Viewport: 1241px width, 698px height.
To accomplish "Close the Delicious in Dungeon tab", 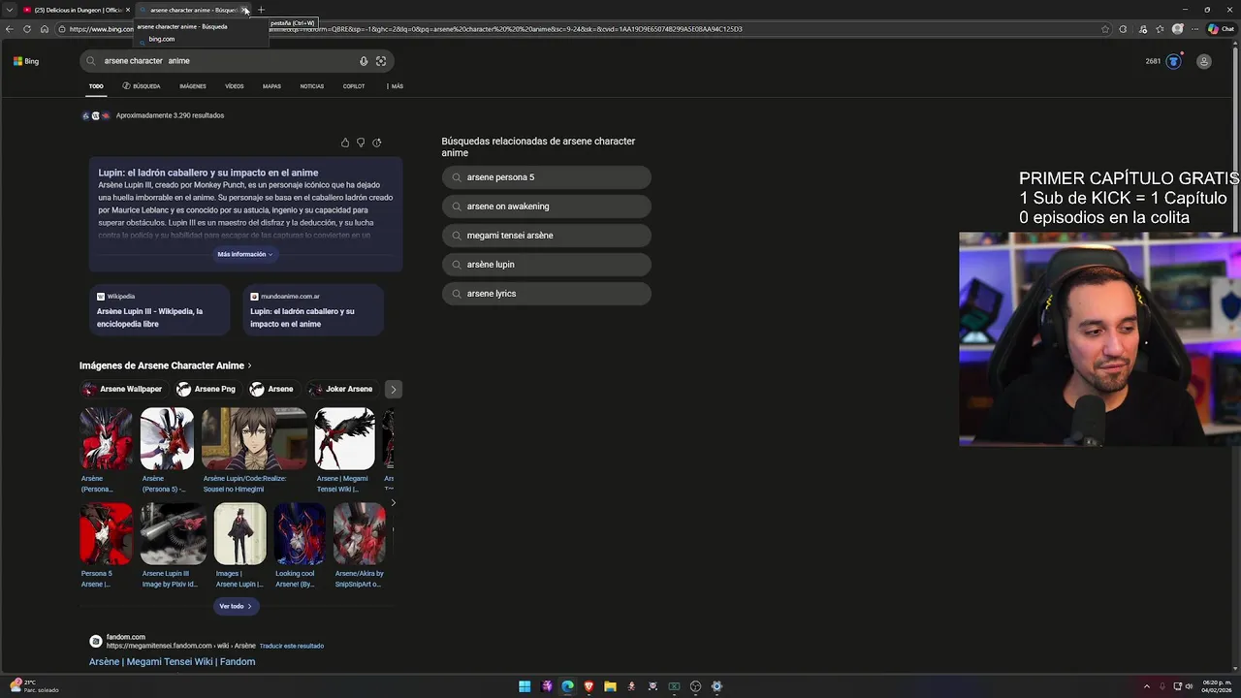I will coord(127,10).
